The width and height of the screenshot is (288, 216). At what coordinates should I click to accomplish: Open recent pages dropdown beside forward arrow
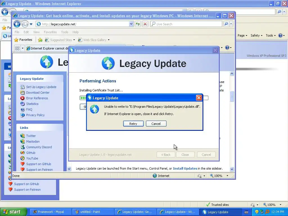coord(31,24)
